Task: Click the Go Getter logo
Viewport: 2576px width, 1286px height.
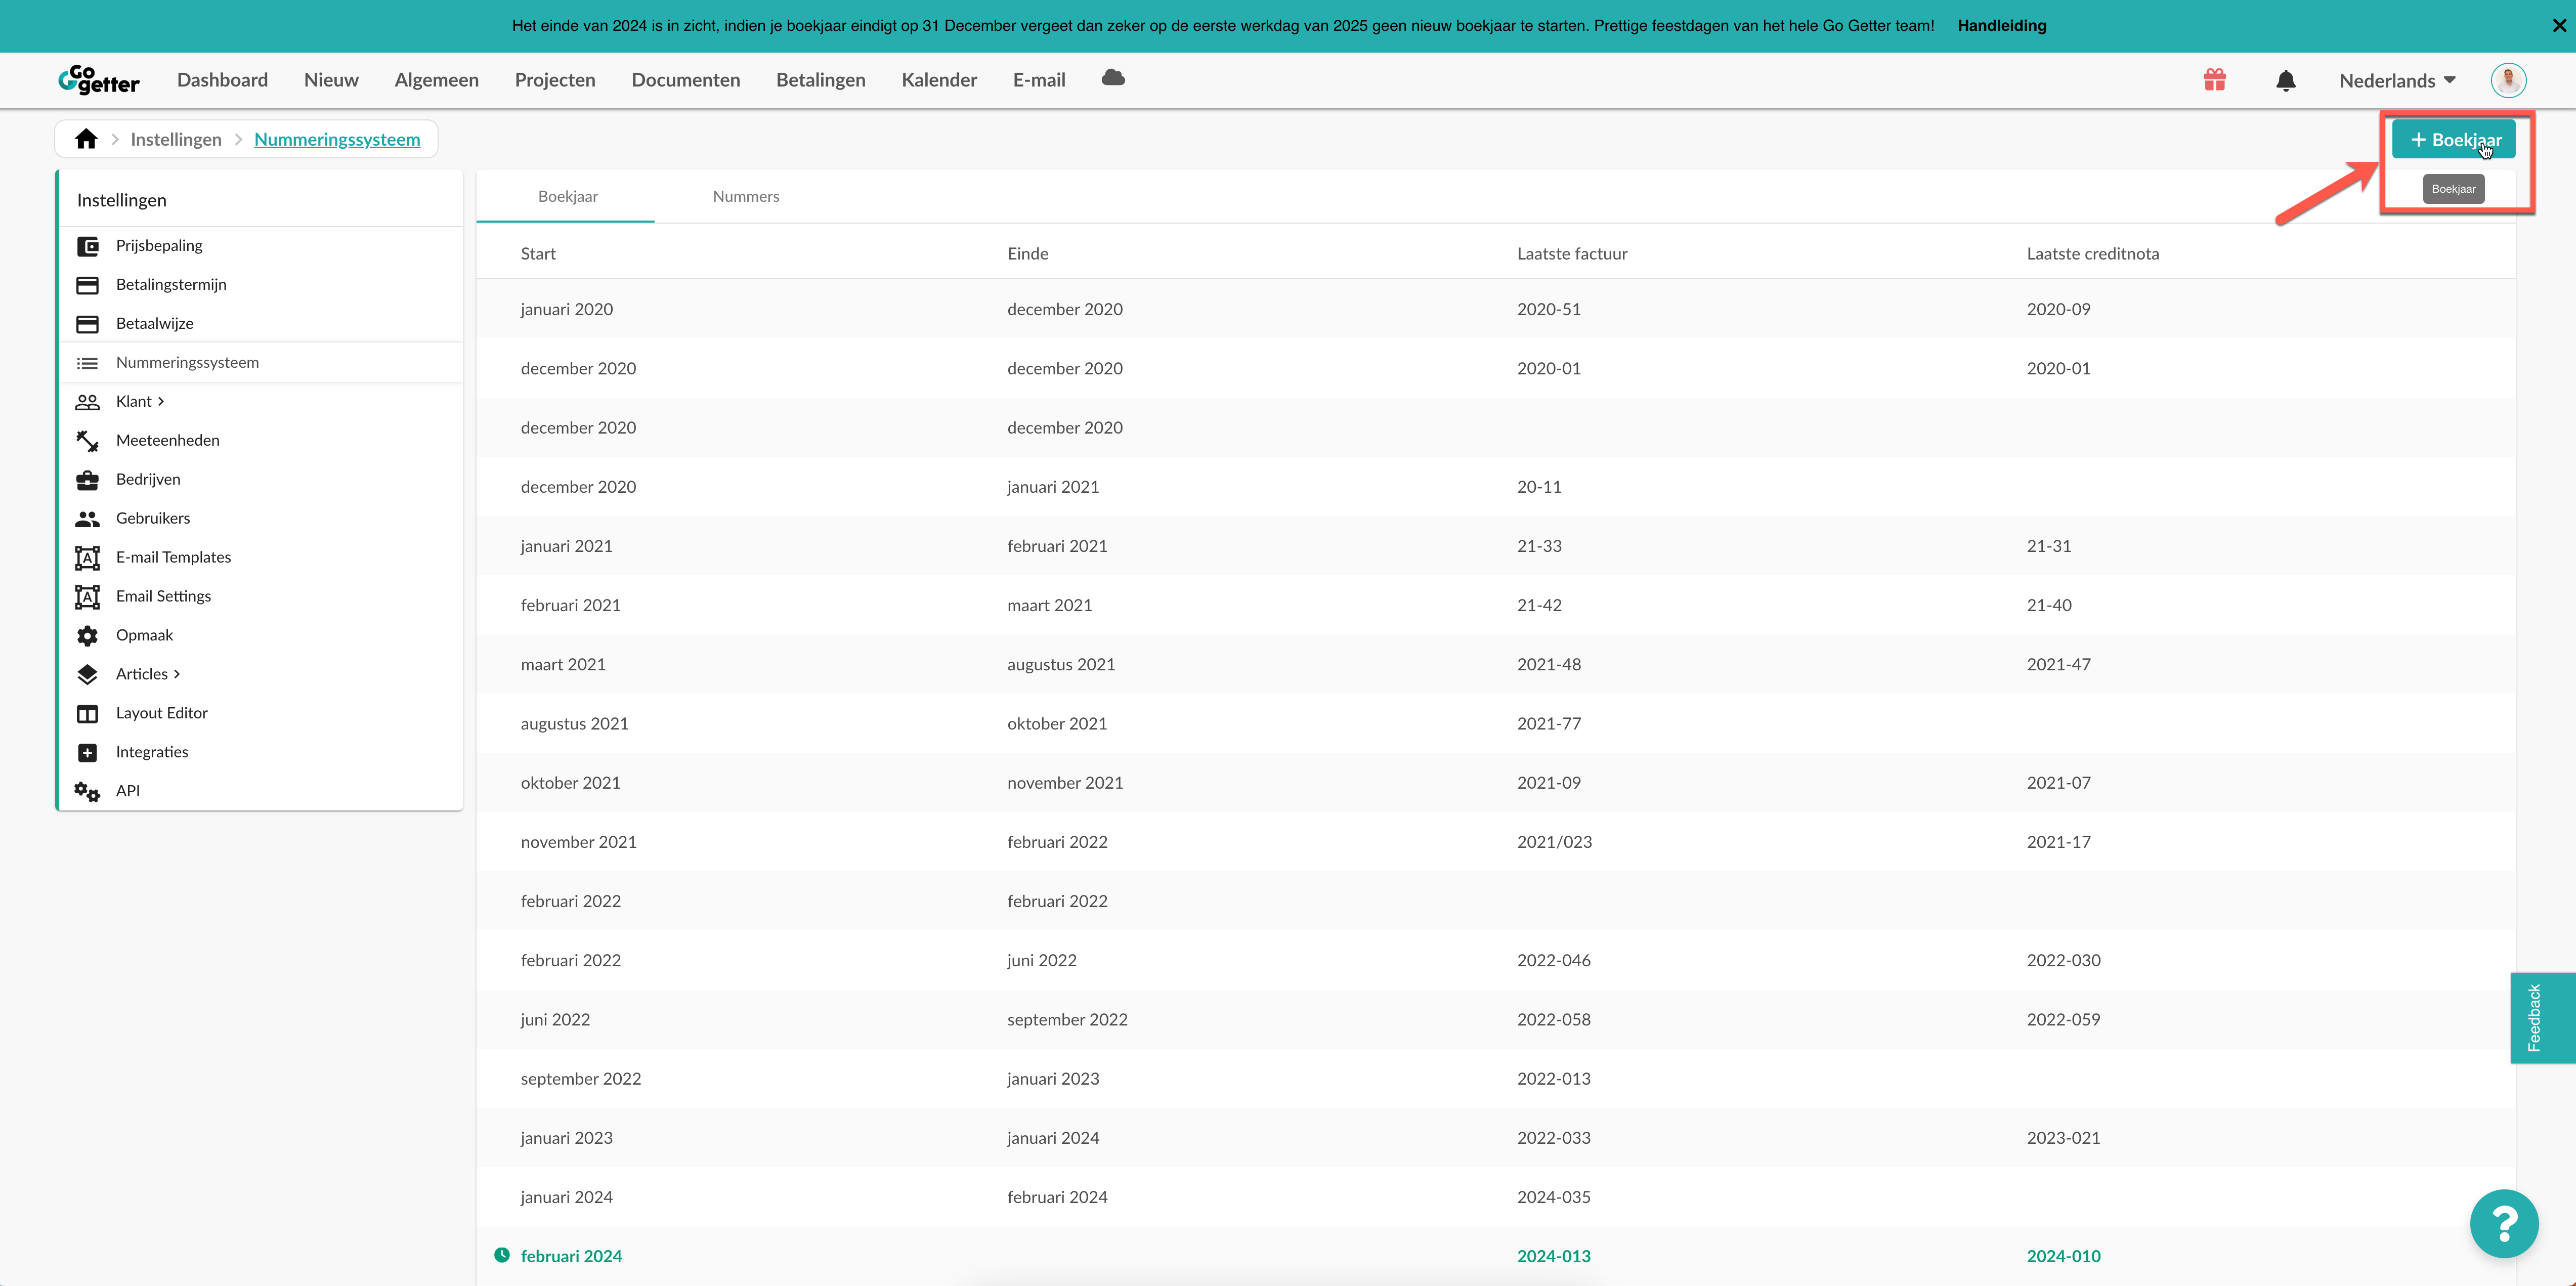Action: click(98, 80)
